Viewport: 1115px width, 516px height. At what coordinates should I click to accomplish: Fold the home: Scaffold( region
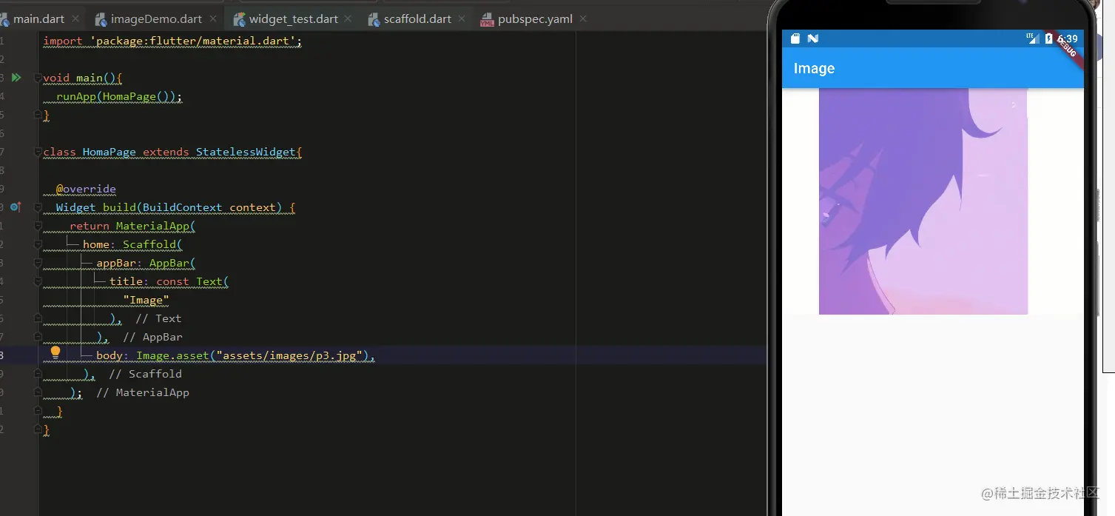coord(38,244)
